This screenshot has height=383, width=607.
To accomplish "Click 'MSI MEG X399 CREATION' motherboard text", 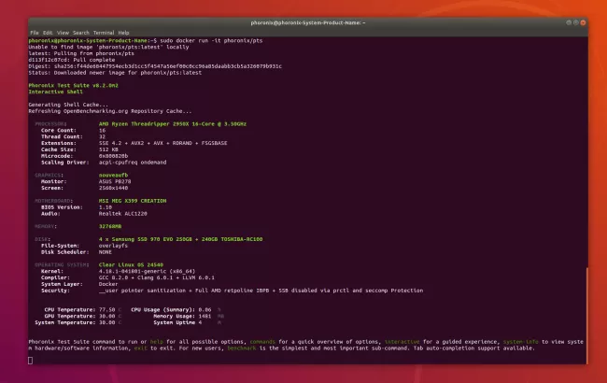I will [x=133, y=201].
